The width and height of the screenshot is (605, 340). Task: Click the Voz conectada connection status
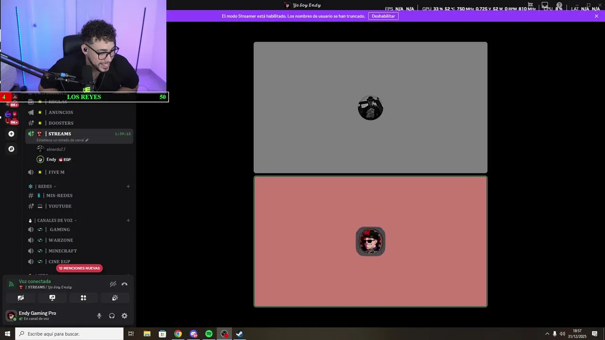35,281
